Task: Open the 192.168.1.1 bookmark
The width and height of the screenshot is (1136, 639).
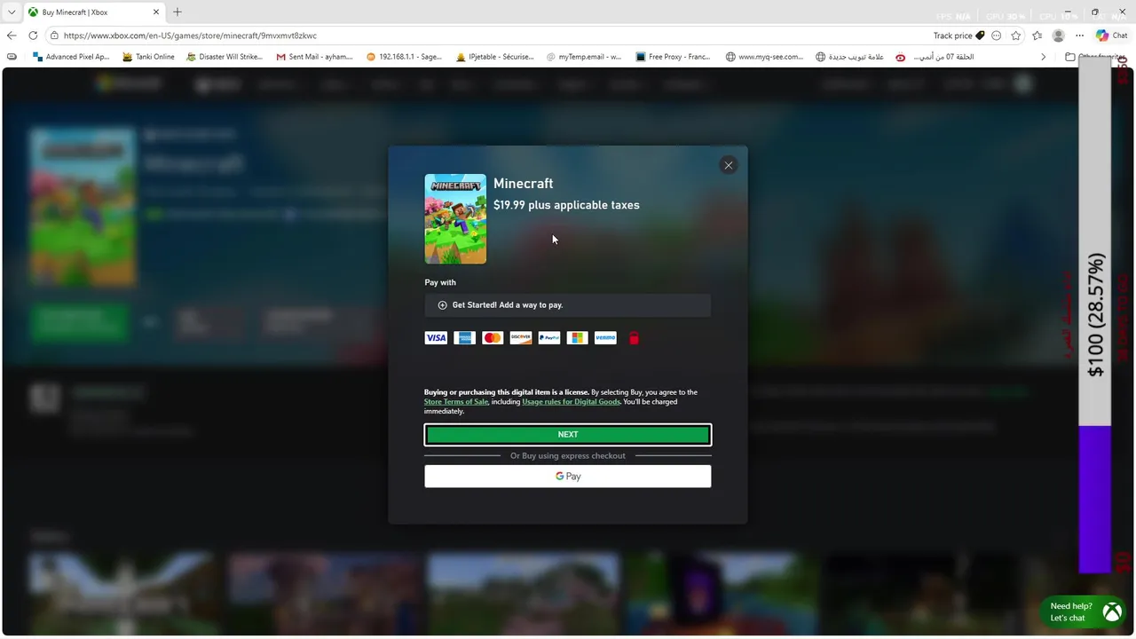Action: (404, 57)
